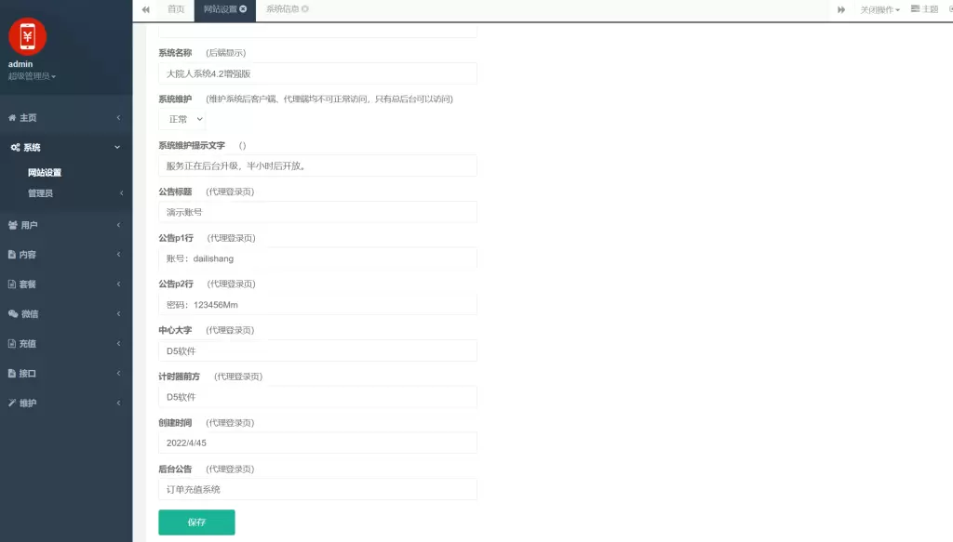Click the document icon beside 充值
953x542 pixels.
[11, 344]
